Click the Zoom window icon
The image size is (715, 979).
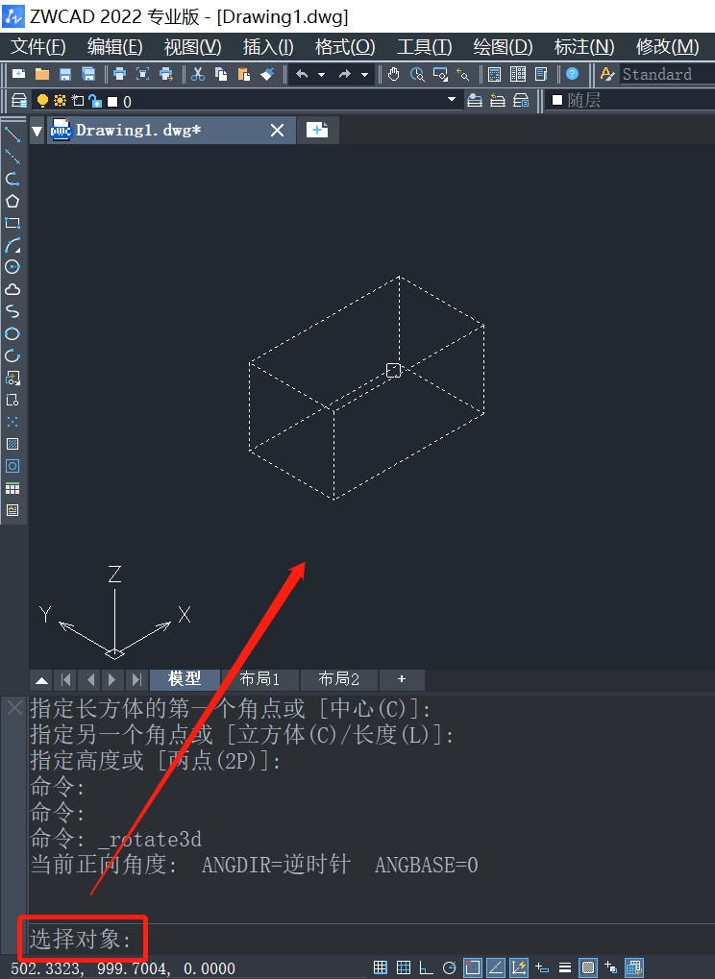click(440, 74)
